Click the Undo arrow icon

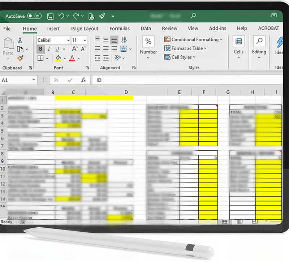[x=61, y=16]
